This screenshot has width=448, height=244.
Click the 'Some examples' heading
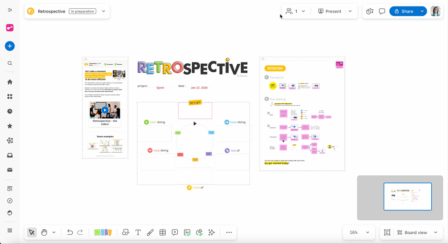pos(105,136)
